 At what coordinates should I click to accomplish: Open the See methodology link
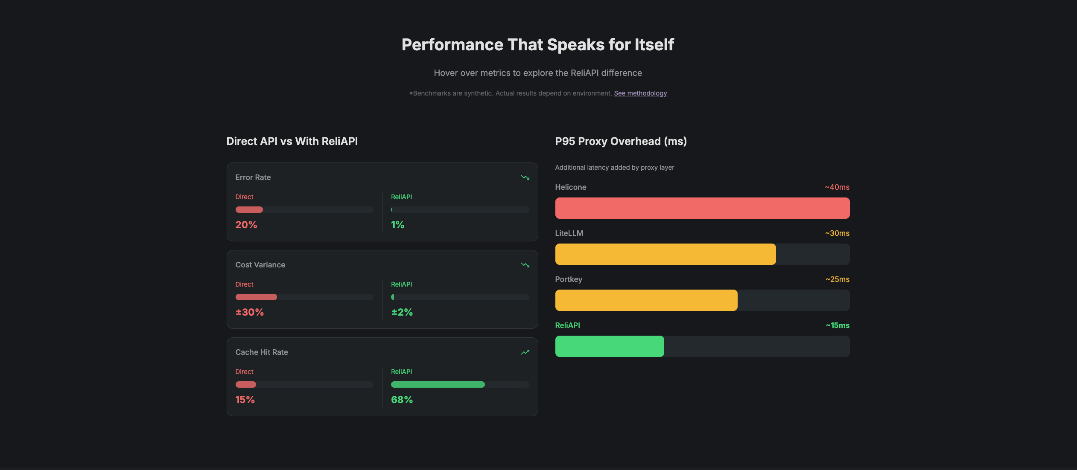click(640, 93)
